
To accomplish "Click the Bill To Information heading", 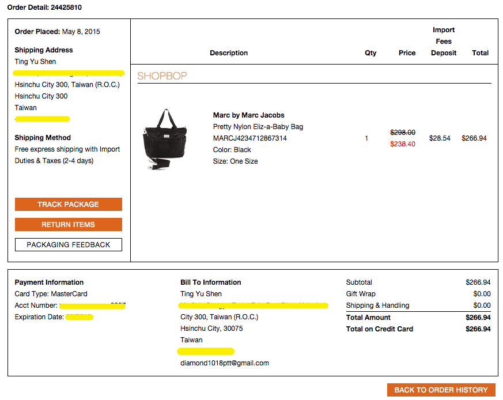I will tap(211, 282).
